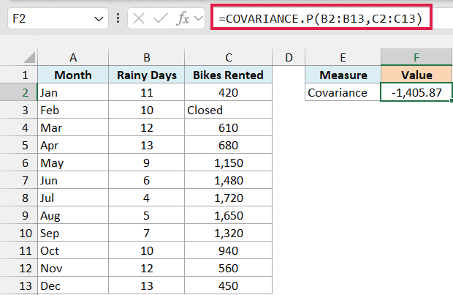453x295 pixels.
Task: Select the 610 bikes rented cell
Action: coord(228,128)
